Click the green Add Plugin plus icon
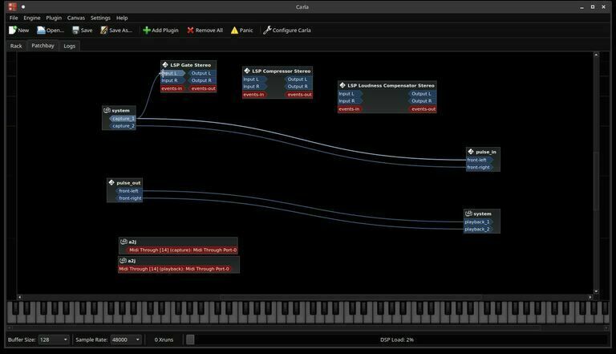Image resolution: width=616 pixels, height=354 pixels. [x=147, y=31]
